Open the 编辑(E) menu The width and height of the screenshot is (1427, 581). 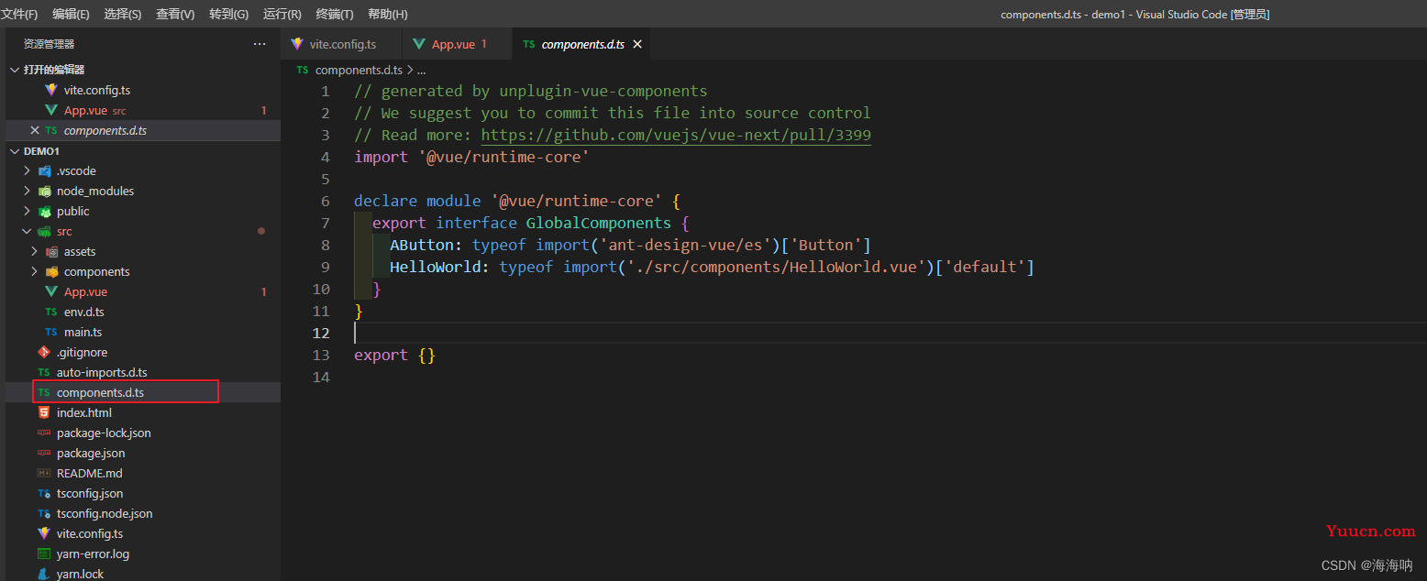[x=71, y=14]
